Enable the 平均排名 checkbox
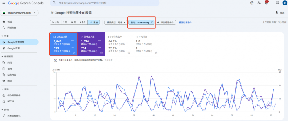 [x=137, y=37]
